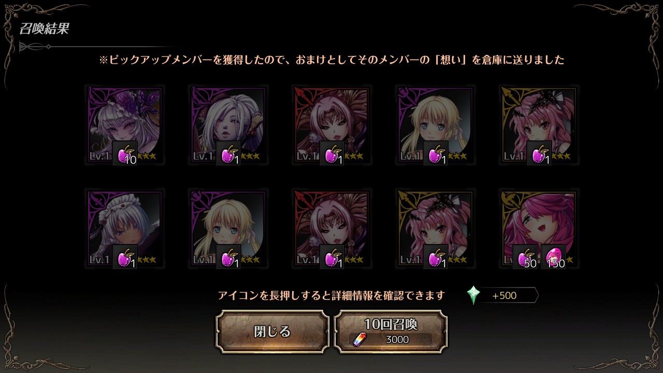663x373 pixels.
Task: Click the rainbow crystal icon beside 3000
Action: 359,340
